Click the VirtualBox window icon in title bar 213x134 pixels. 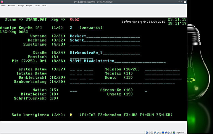click(x=2, y=2)
